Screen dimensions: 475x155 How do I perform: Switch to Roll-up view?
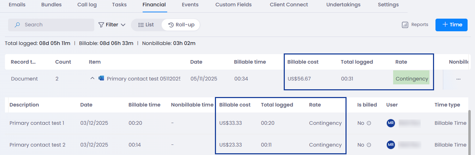coord(181,25)
